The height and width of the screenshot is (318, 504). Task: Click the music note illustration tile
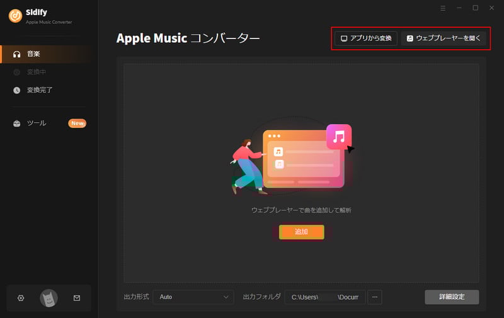pos(339,137)
